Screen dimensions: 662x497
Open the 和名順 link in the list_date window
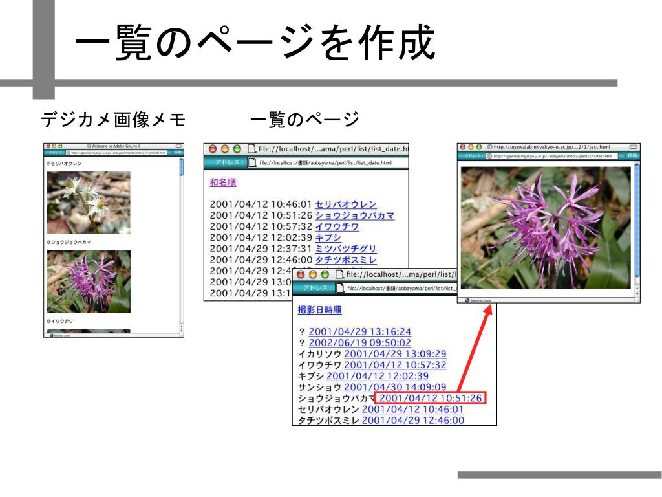[x=223, y=182]
